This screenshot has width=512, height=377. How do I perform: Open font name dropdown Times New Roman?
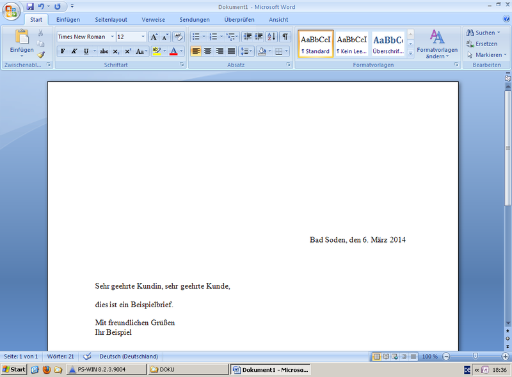(112, 36)
